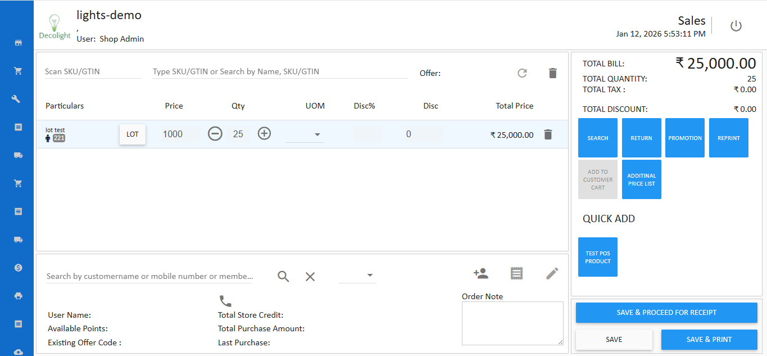Image resolution: width=767 pixels, height=356 pixels.
Task: Open the delivery truck icon in sidebar
Action: click(17, 155)
